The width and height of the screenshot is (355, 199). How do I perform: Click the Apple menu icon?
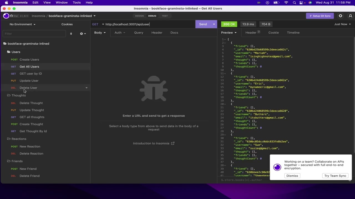[6, 2]
